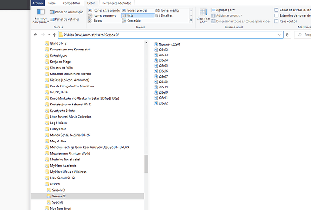This screenshot has width=311, height=210.
Task: Open the Painel de navegação dropdown
Action: tap(41, 16)
